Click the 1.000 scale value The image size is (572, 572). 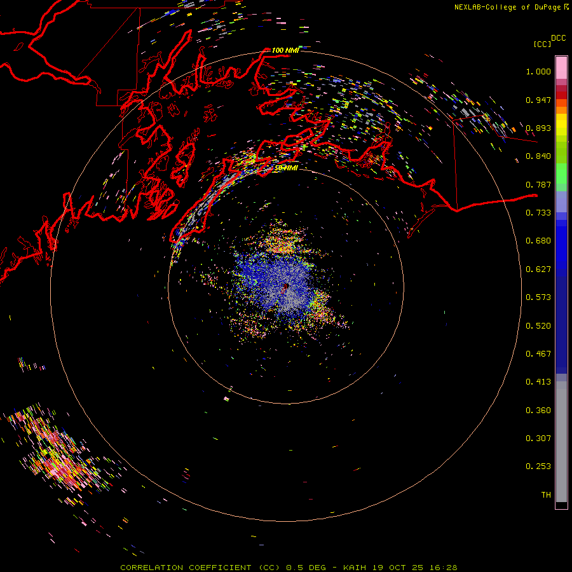pos(538,71)
